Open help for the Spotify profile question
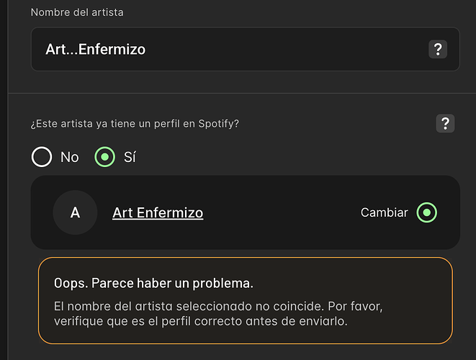Image resolution: width=476 pixels, height=360 pixels. (x=445, y=123)
